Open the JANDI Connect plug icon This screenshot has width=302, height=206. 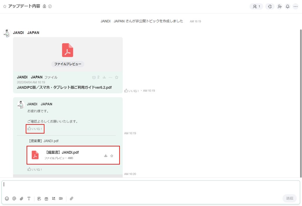[x=270, y=6]
